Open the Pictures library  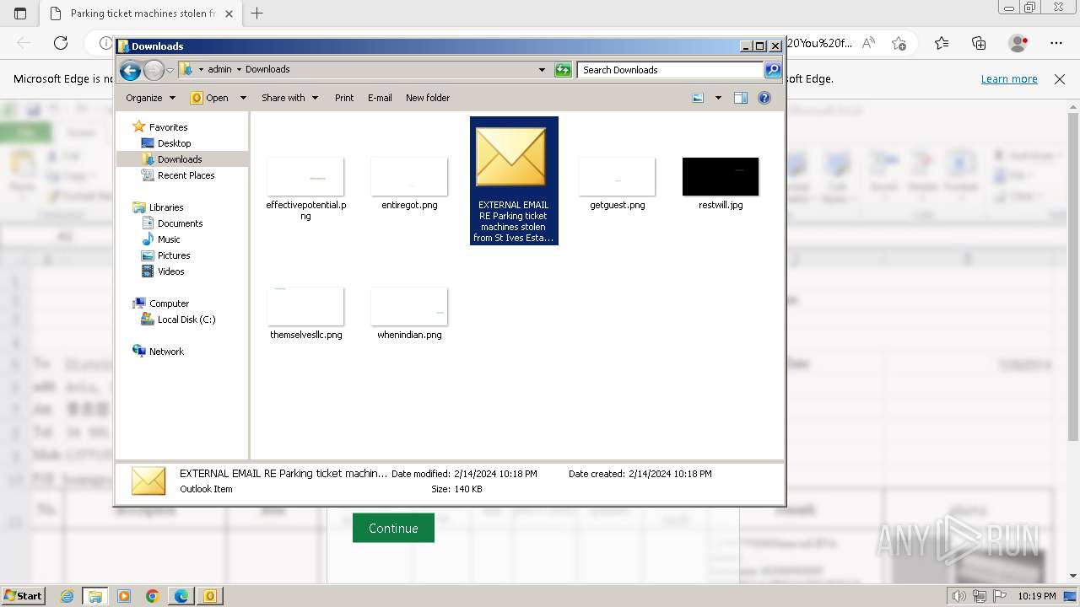pyautogui.click(x=173, y=255)
